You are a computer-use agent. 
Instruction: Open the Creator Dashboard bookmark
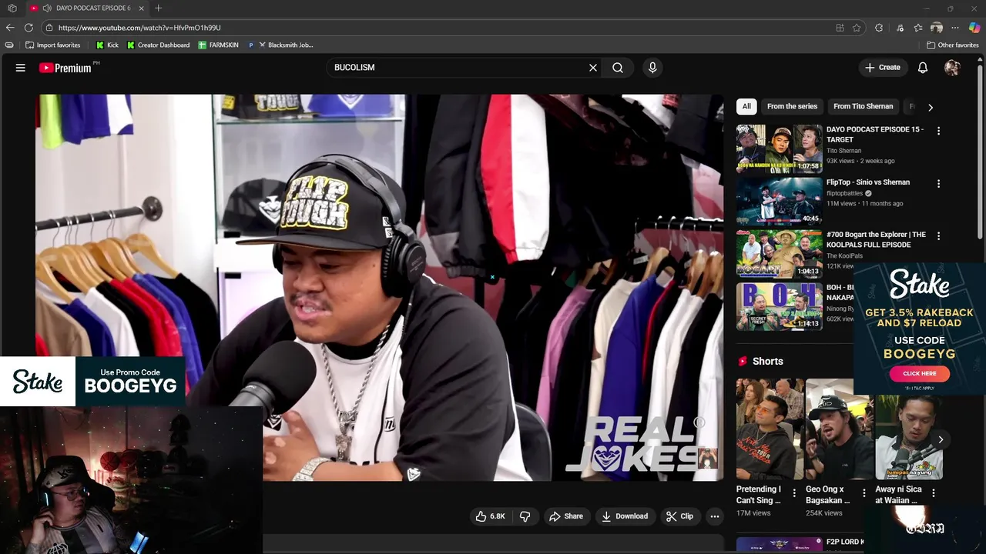pos(158,45)
